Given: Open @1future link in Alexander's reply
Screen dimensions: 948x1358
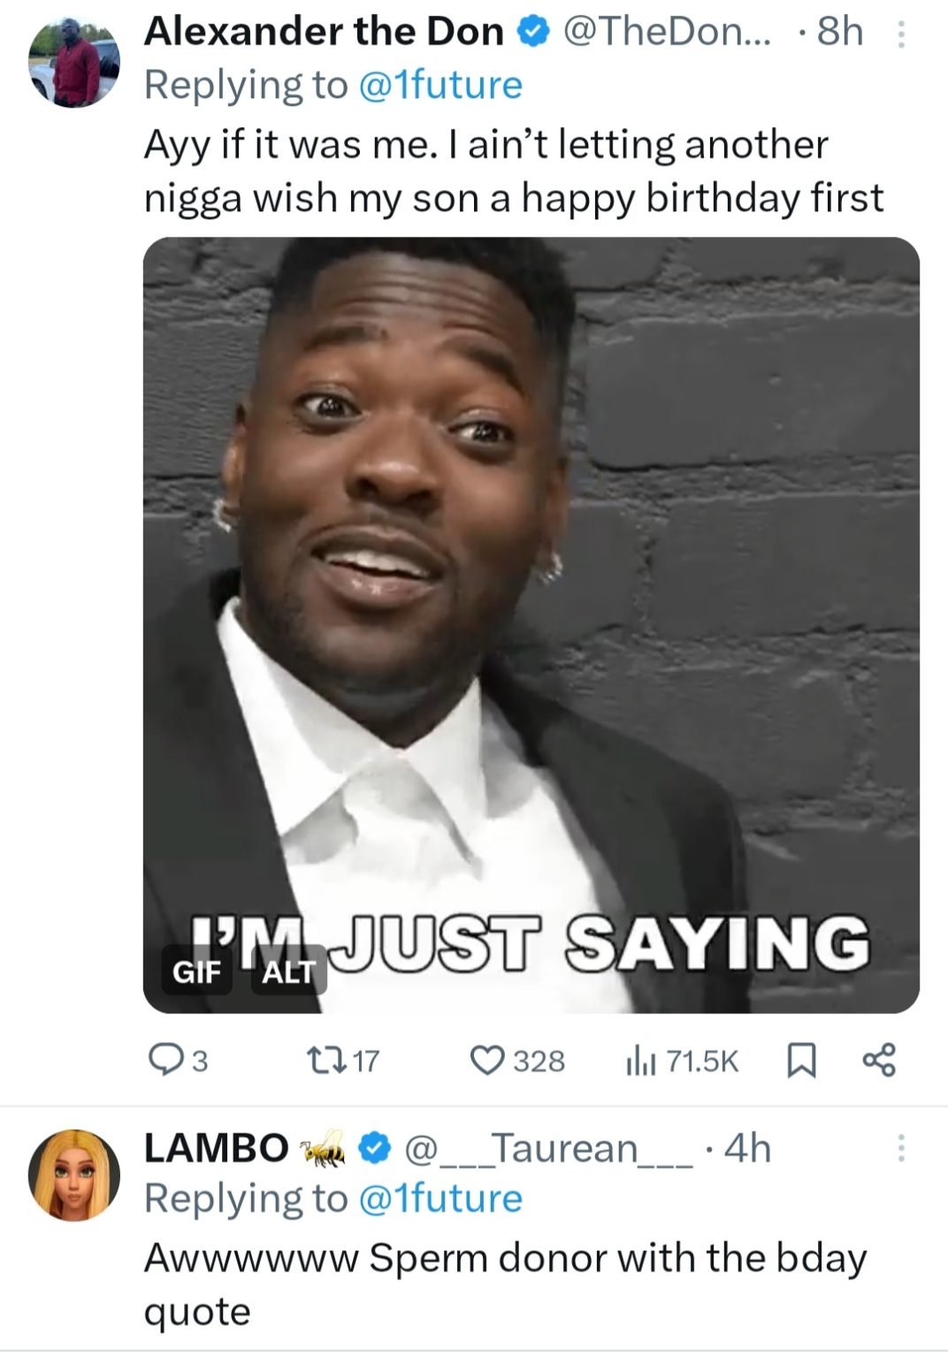Looking at the screenshot, I should click(440, 86).
